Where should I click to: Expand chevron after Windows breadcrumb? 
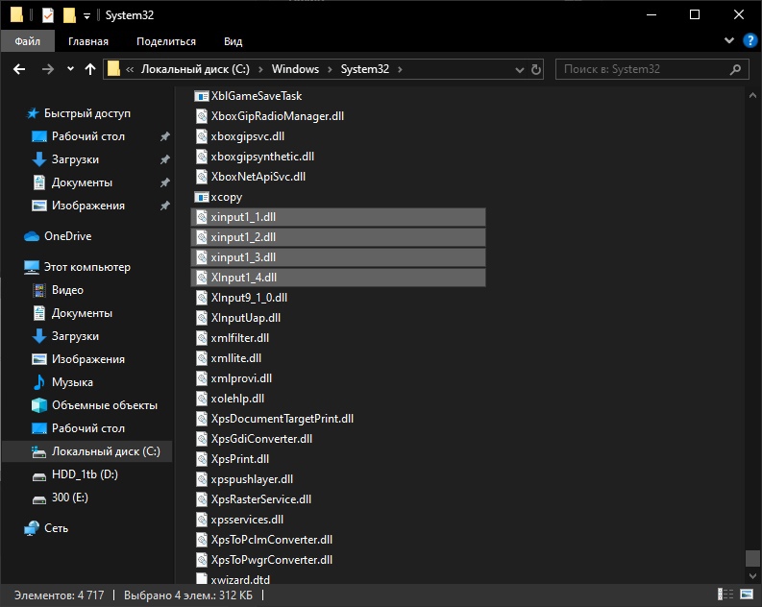pyautogui.click(x=330, y=70)
